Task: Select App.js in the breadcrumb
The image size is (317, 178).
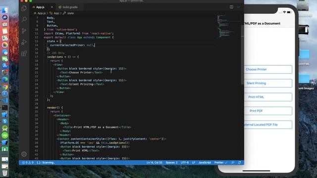Action: click(40, 13)
